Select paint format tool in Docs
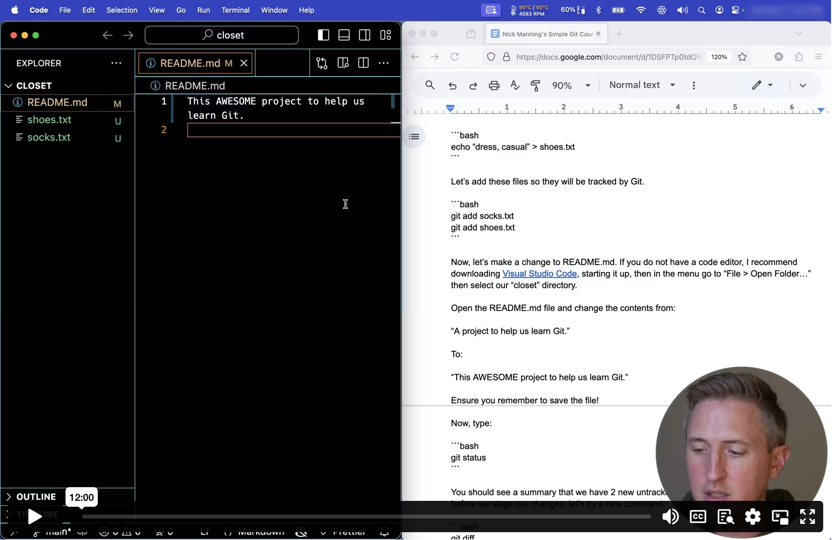The height and width of the screenshot is (540, 832). [x=536, y=86]
